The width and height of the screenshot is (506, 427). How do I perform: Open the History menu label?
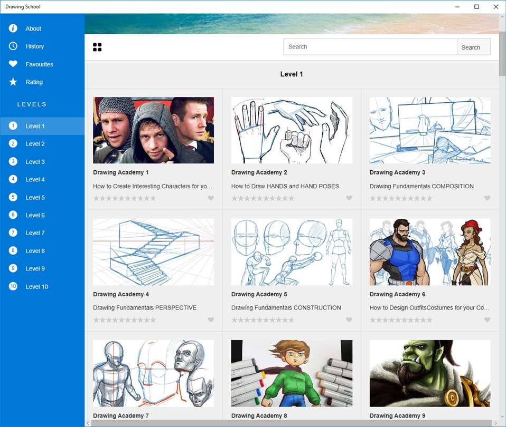click(34, 46)
